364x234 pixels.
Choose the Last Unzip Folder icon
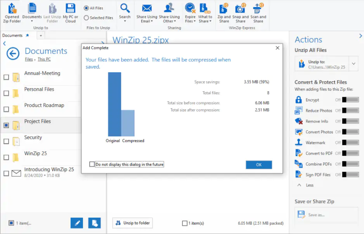click(x=52, y=9)
